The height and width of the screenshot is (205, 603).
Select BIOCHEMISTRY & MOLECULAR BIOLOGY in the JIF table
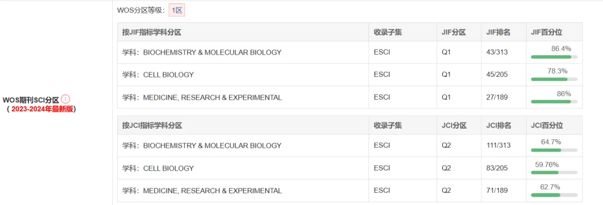point(212,52)
